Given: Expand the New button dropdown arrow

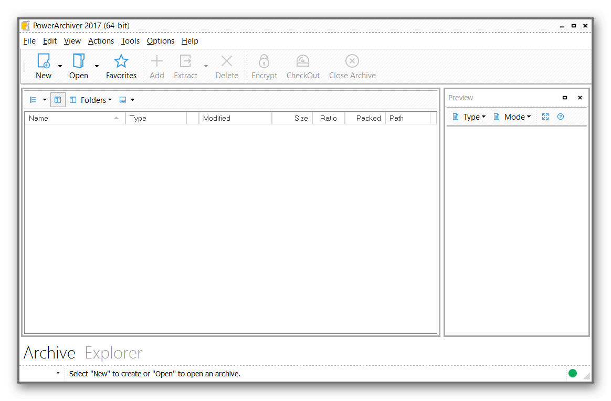Looking at the screenshot, I should (x=60, y=66).
